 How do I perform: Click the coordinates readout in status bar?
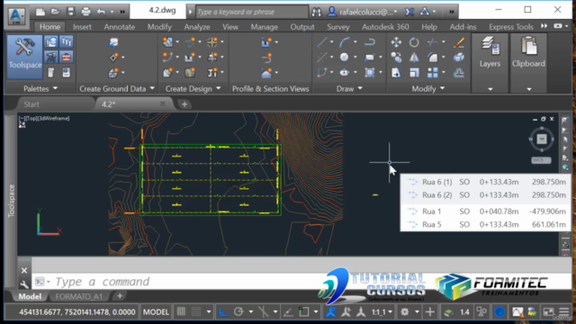point(77,312)
